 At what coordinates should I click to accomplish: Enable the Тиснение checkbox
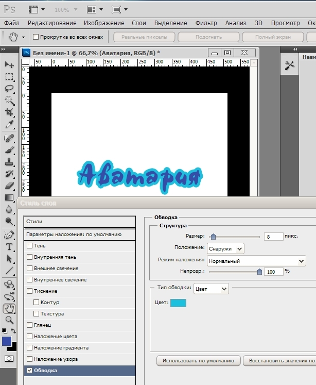click(x=29, y=291)
